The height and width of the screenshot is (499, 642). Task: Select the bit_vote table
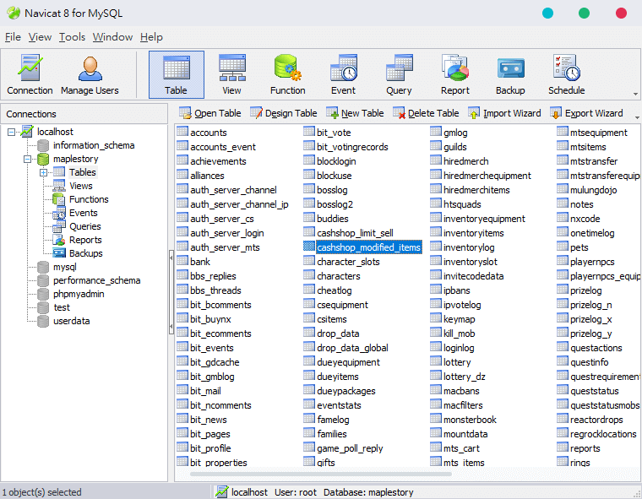[334, 133]
